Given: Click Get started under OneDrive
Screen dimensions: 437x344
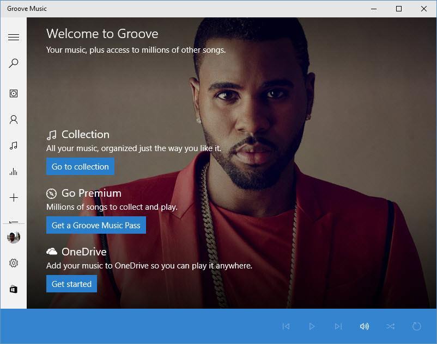Looking at the screenshot, I should pyautogui.click(x=71, y=284).
